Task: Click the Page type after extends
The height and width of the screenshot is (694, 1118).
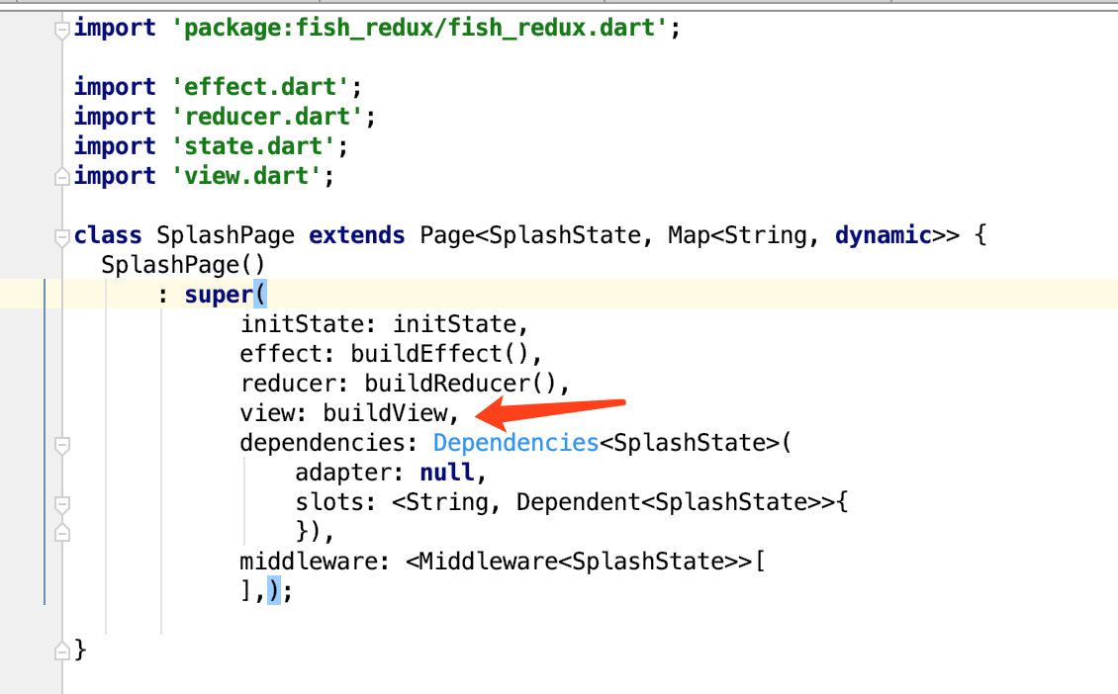Action: 447,235
